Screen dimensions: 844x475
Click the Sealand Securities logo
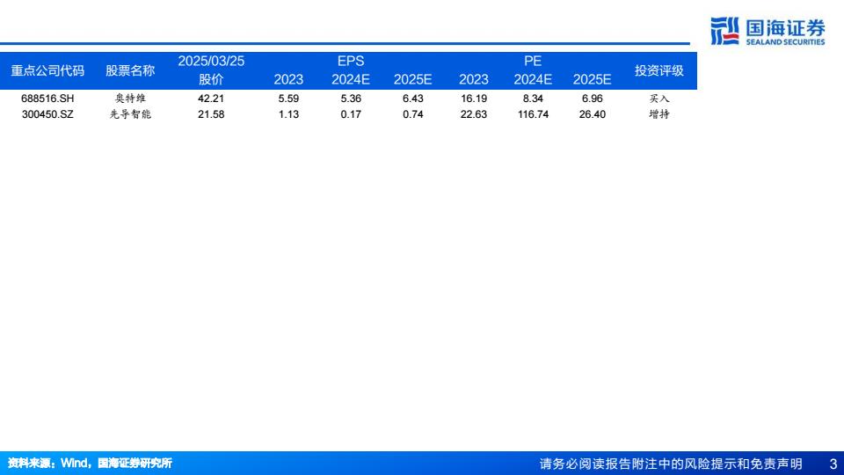768,32
